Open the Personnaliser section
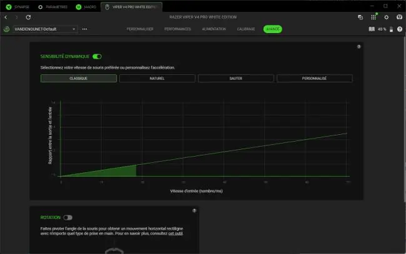The height and width of the screenshot is (254, 406). (x=140, y=29)
